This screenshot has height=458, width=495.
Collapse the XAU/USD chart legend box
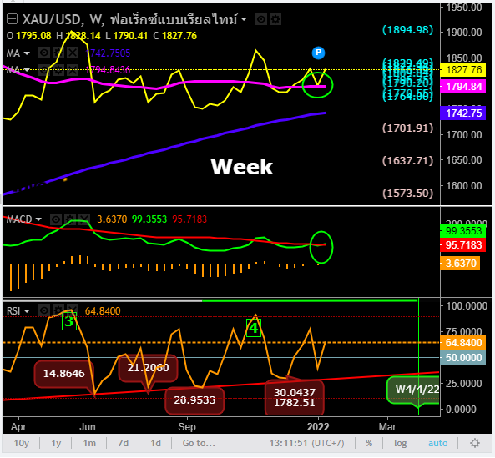coord(12,19)
